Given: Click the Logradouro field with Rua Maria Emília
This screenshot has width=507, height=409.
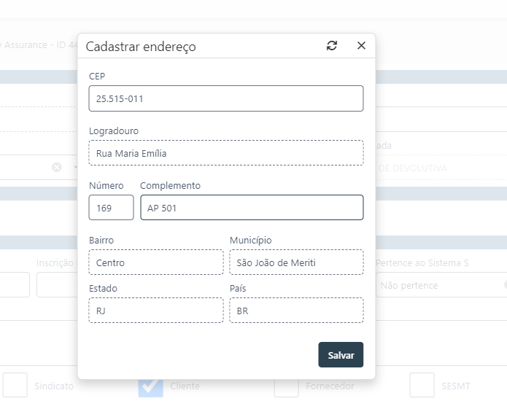Looking at the screenshot, I should coord(225,153).
